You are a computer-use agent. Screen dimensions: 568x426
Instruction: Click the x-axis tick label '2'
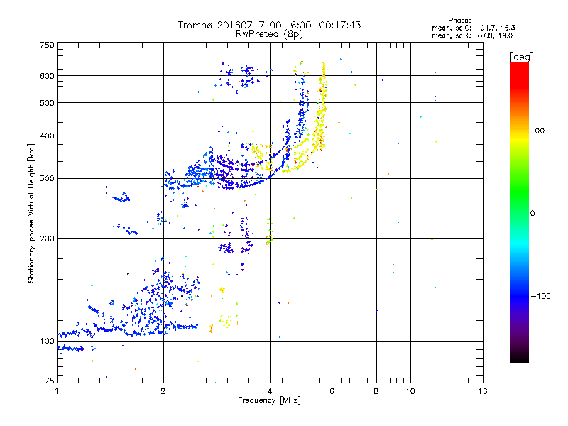tap(163, 391)
